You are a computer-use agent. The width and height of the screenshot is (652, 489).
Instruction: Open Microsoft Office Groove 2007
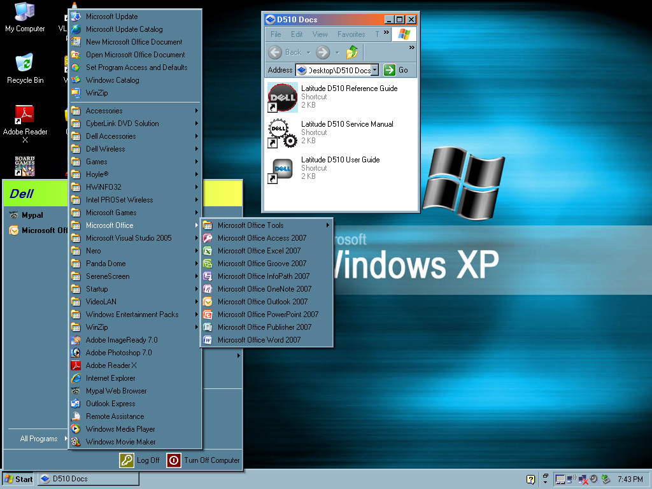[267, 263]
